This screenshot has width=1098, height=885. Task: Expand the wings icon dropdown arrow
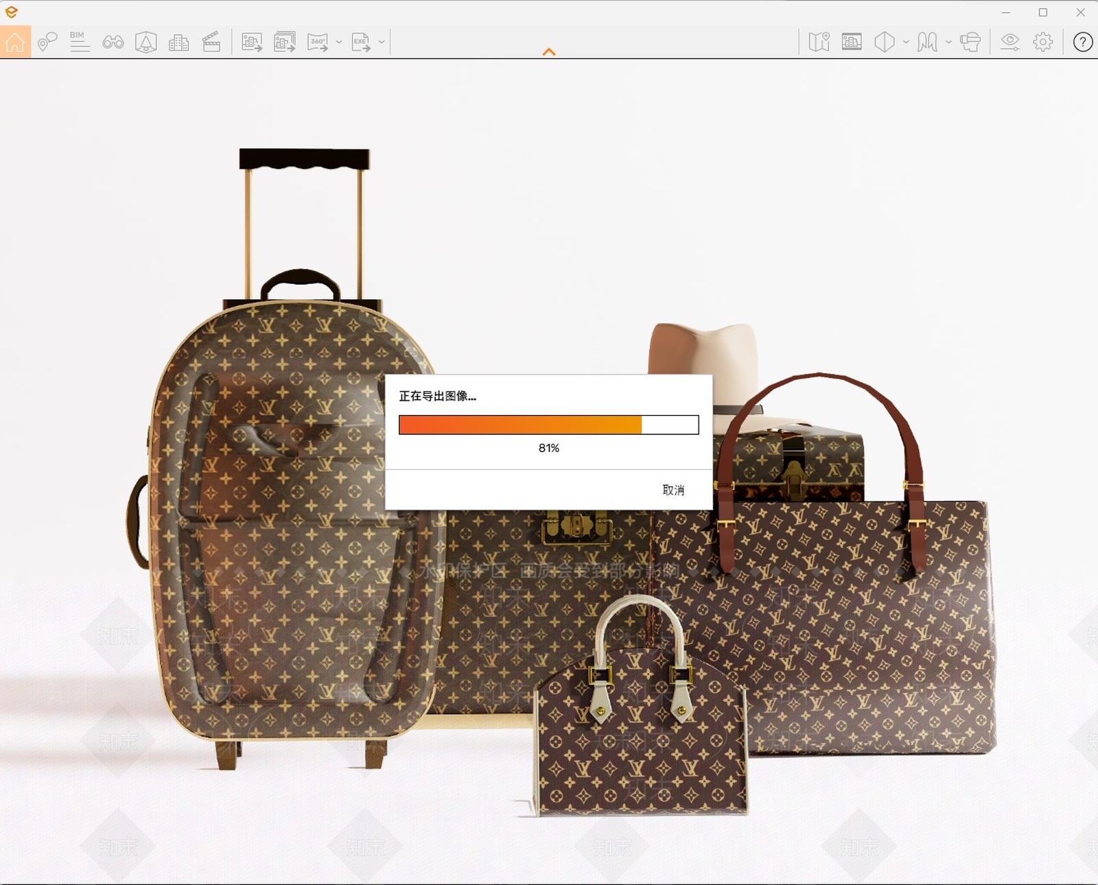coord(948,42)
